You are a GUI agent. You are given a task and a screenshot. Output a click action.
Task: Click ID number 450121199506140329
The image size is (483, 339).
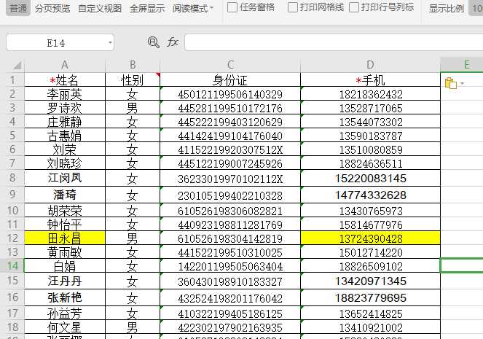(230, 94)
